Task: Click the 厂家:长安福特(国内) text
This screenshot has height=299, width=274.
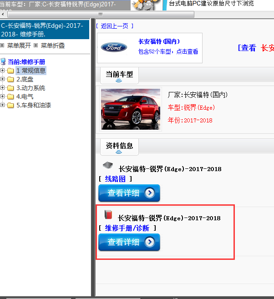Action: coord(198,95)
